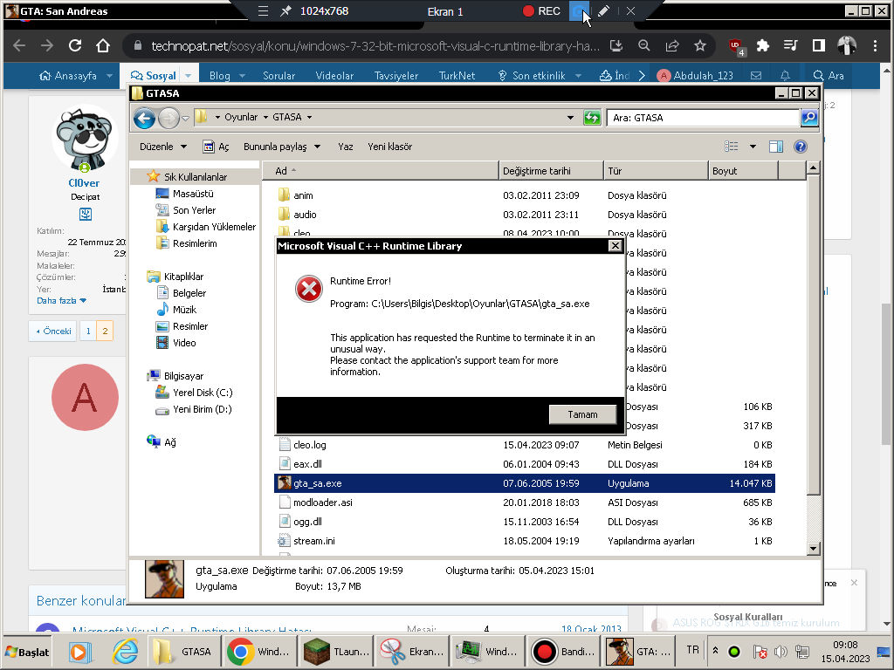Close the Runtime Library error dialog
This screenshot has width=894, height=670.
615,245
